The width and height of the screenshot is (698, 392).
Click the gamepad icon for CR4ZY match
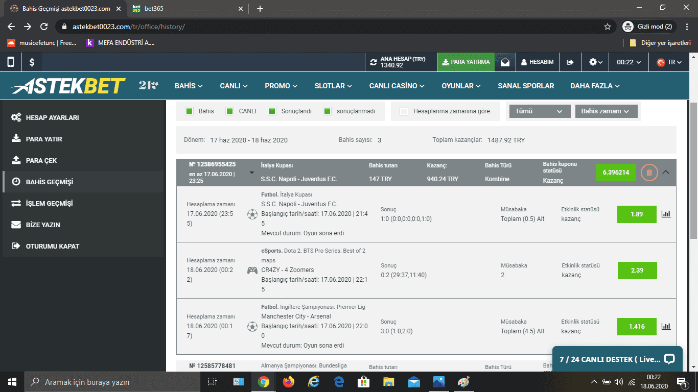coord(252,271)
